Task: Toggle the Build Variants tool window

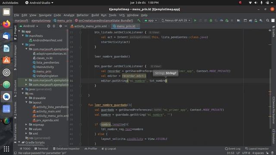Action: tap(16, 133)
